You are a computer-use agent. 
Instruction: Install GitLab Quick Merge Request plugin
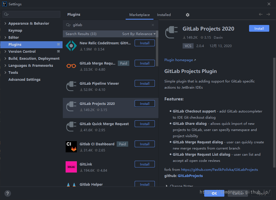pyautogui.click(x=145, y=124)
